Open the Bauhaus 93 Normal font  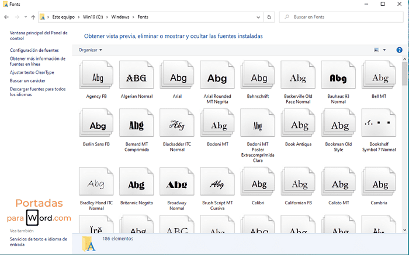click(339, 78)
